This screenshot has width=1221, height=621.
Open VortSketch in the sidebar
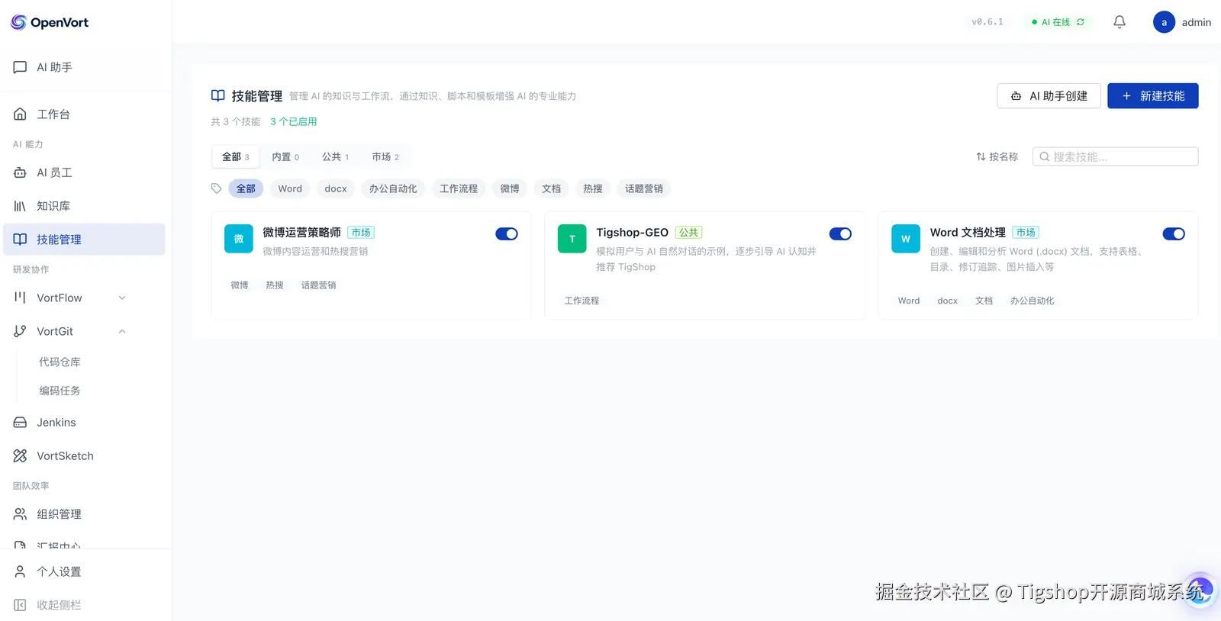coord(84,456)
